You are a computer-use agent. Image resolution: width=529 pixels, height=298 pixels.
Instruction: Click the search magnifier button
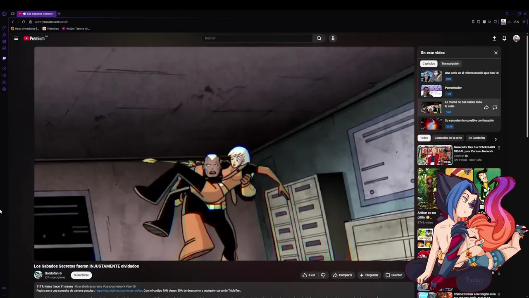[x=319, y=38]
